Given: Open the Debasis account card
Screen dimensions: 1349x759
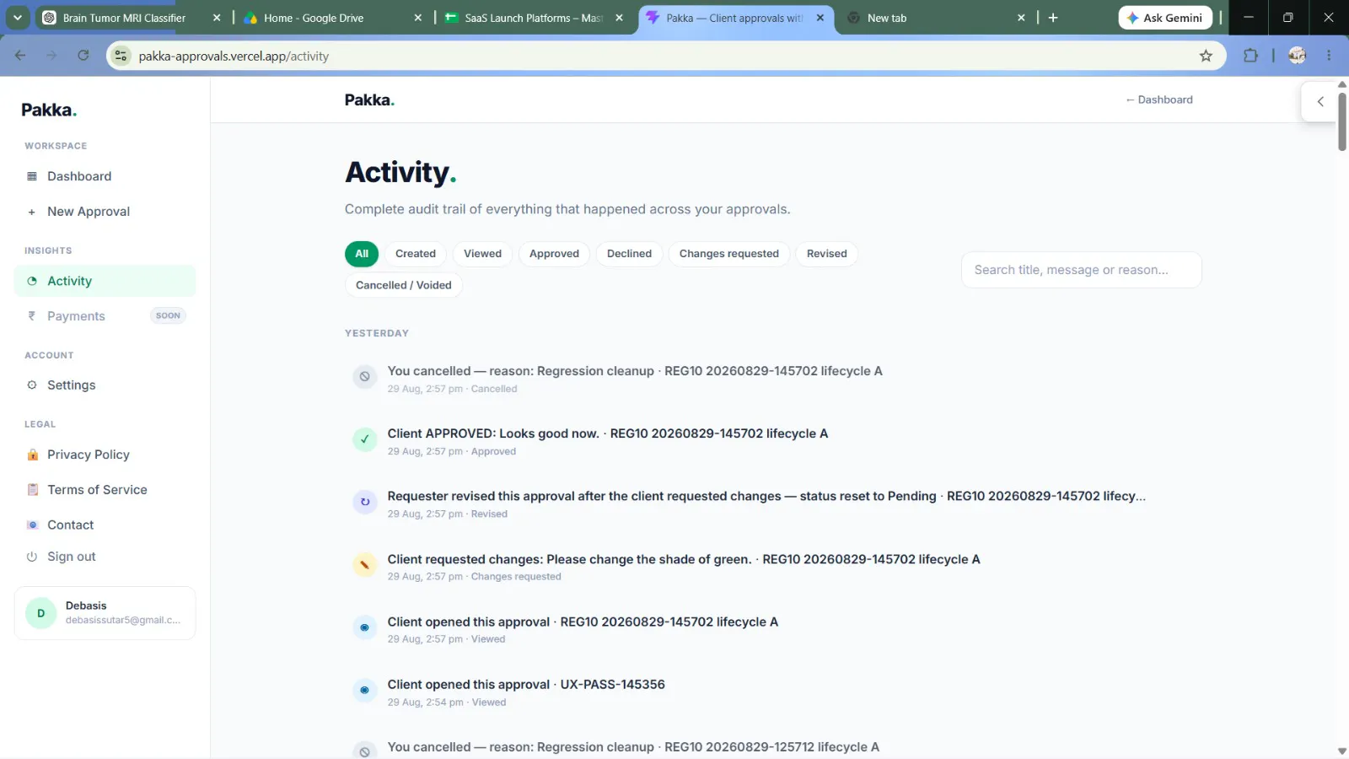Looking at the screenshot, I should 105,613.
